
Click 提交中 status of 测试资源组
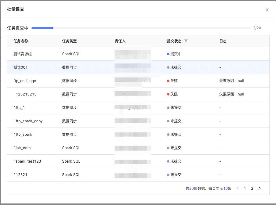click(x=174, y=54)
